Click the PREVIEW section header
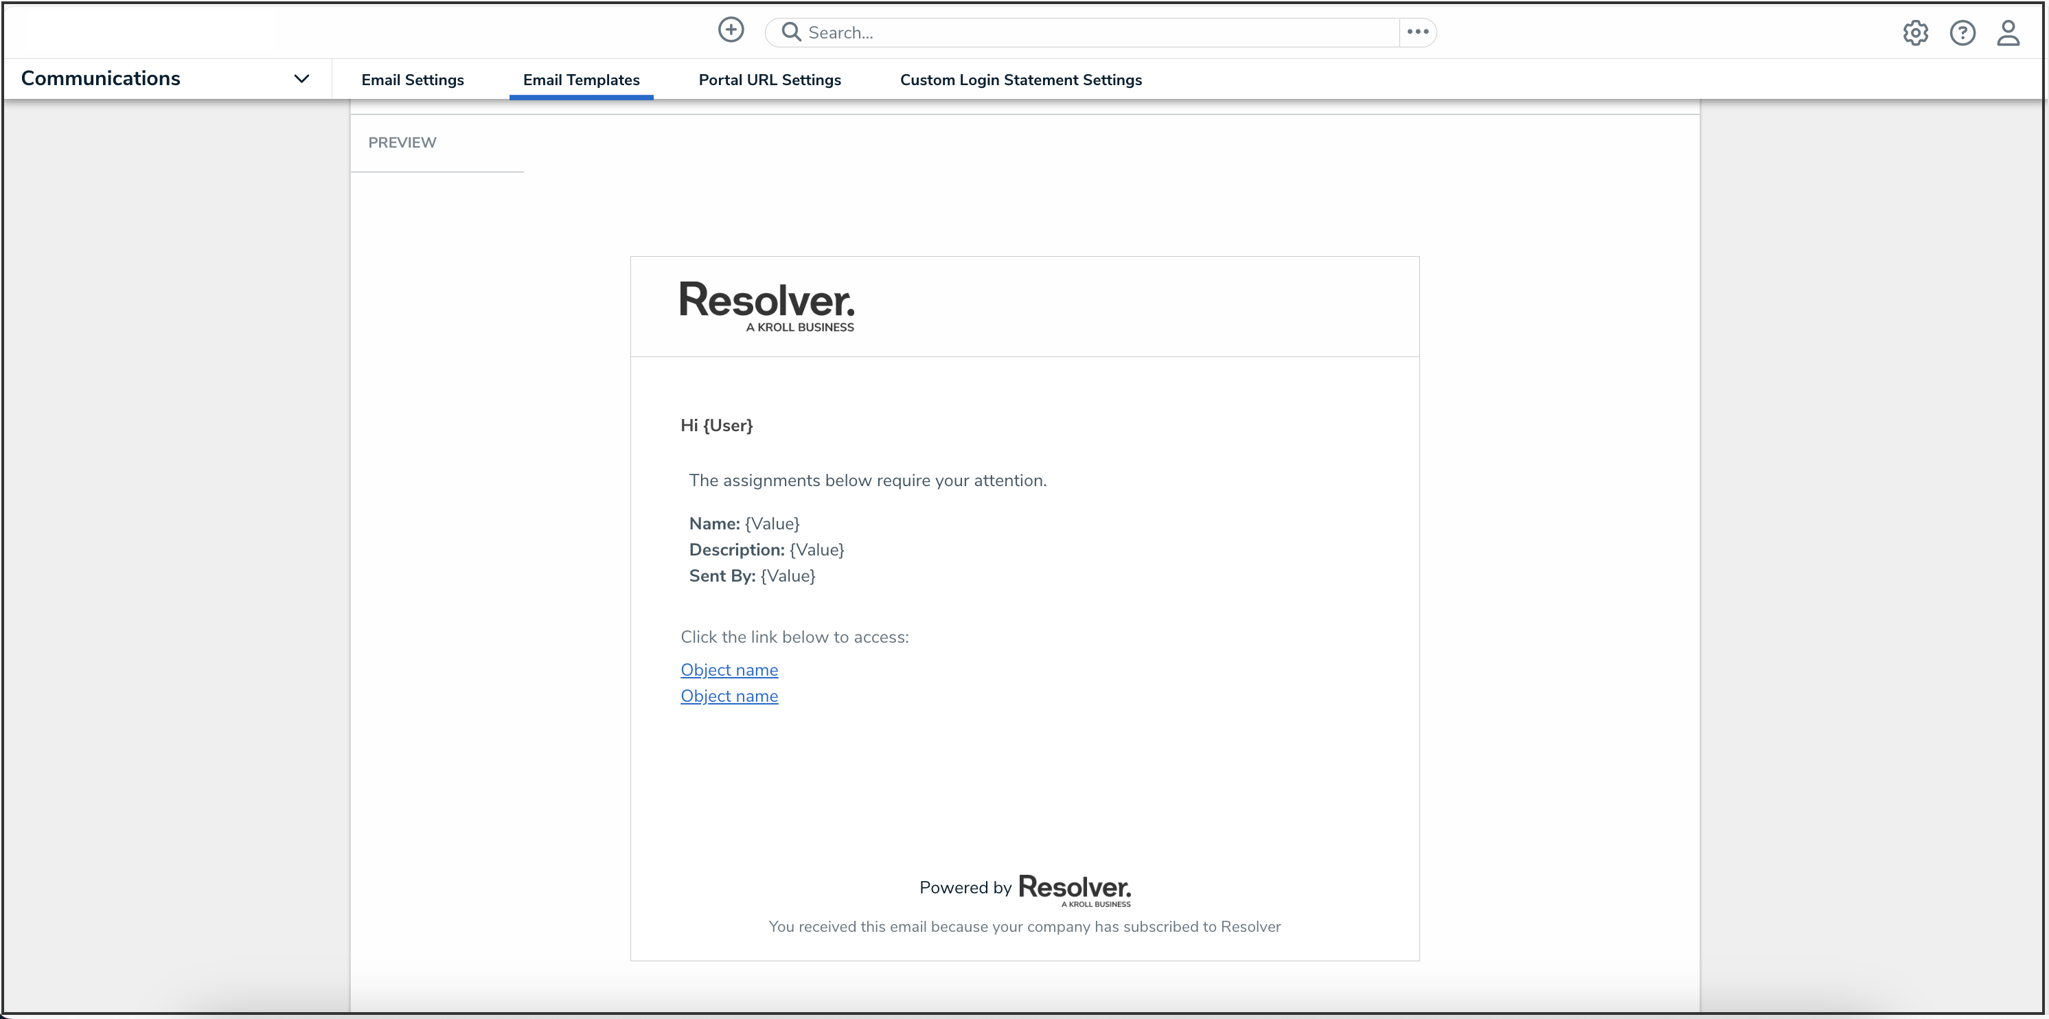 click(402, 142)
